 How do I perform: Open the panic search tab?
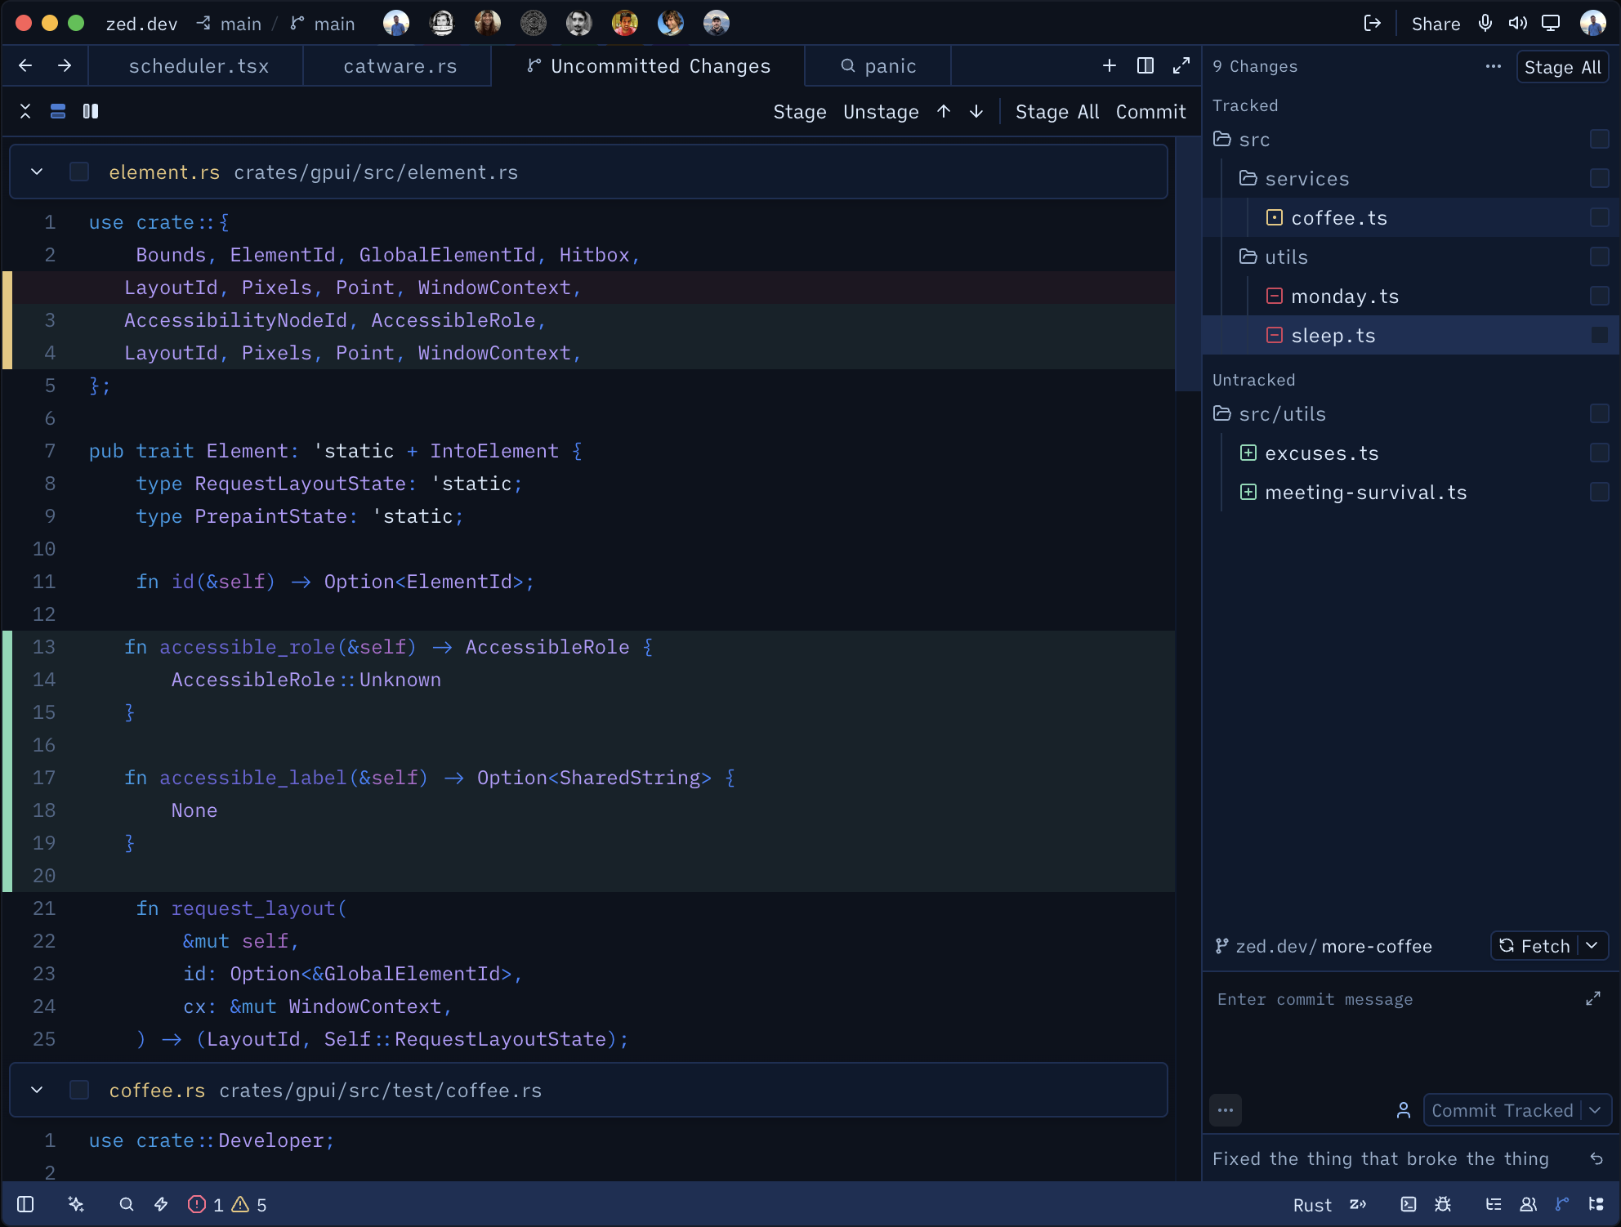pyautogui.click(x=878, y=66)
